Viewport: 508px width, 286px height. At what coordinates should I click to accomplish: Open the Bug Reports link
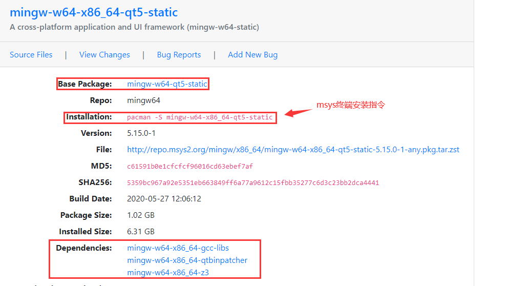[x=179, y=55]
